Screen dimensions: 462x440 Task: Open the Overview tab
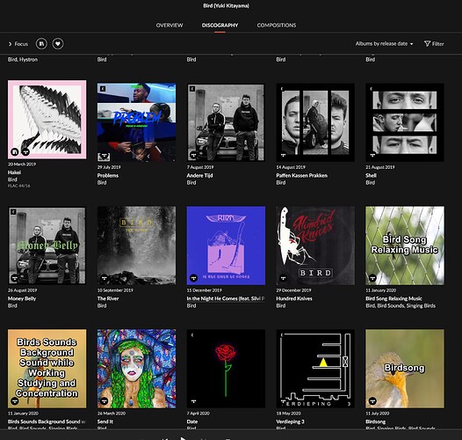point(170,26)
